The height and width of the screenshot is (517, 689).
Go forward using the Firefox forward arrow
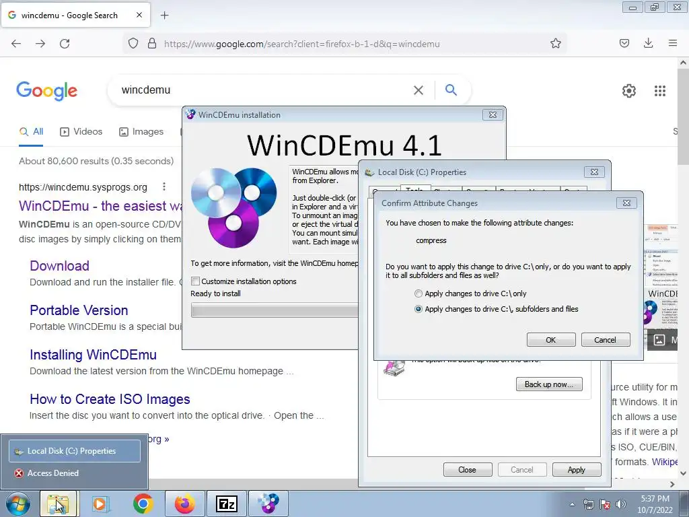40,44
